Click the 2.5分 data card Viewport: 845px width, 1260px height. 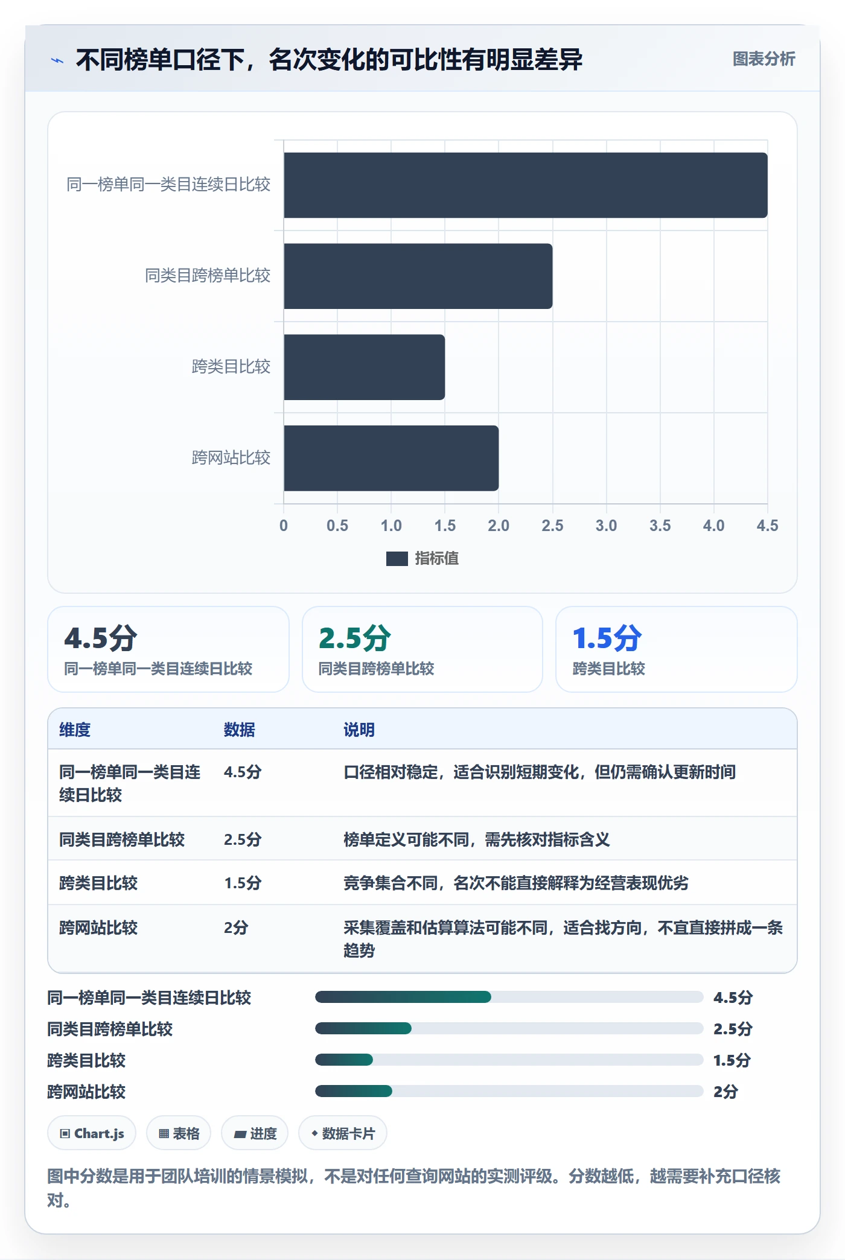pyautogui.click(x=422, y=649)
